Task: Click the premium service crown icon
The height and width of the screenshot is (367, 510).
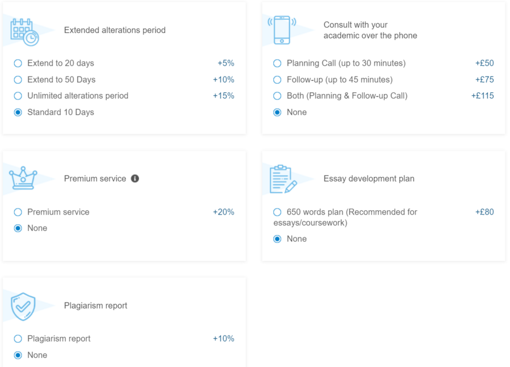Action: [x=23, y=178]
